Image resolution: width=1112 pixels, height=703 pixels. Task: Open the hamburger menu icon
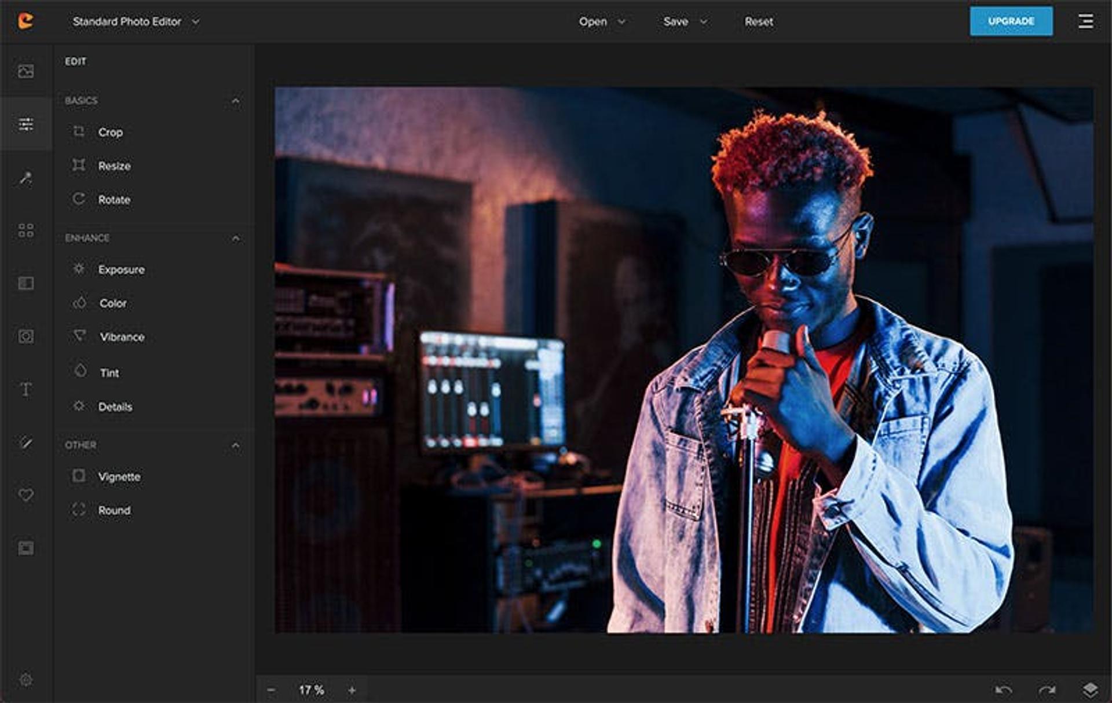(x=1085, y=21)
